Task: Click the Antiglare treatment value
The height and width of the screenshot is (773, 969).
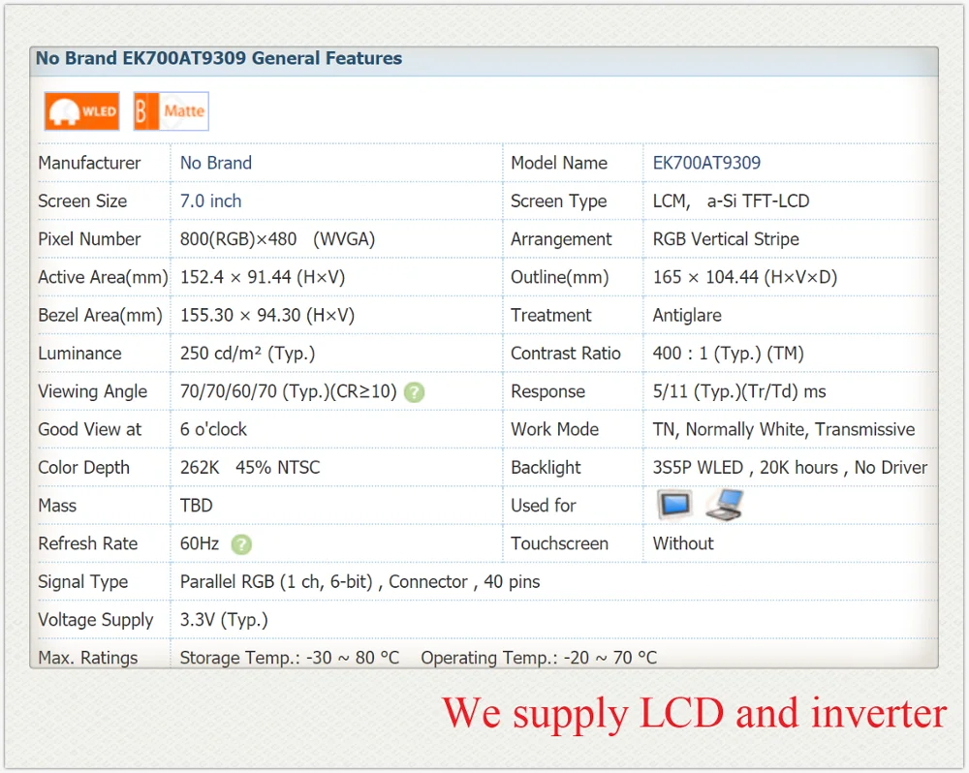Action: pos(687,316)
